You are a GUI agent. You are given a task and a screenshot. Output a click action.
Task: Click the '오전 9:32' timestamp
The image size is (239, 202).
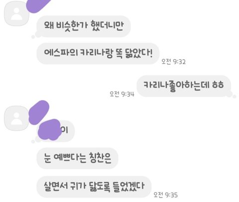[x=174, y=62]
